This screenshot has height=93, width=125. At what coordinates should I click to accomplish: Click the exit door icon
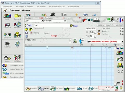coord(121,20)
